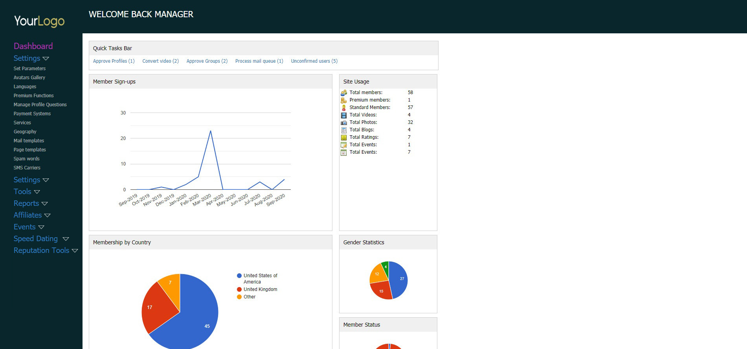Open the Spam words list

click(26, 159)
